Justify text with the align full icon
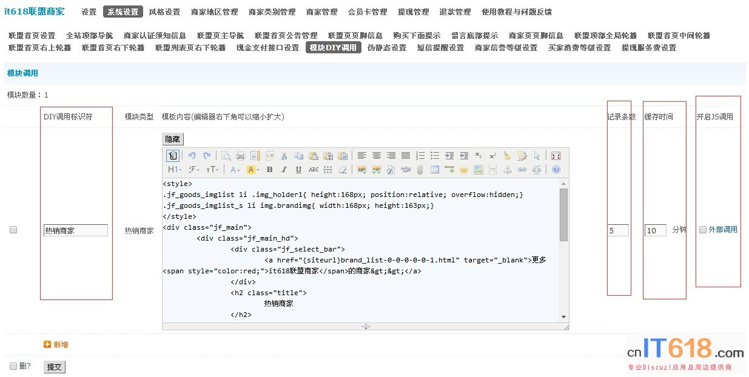 pyautogui.click(x=406, y=155)
